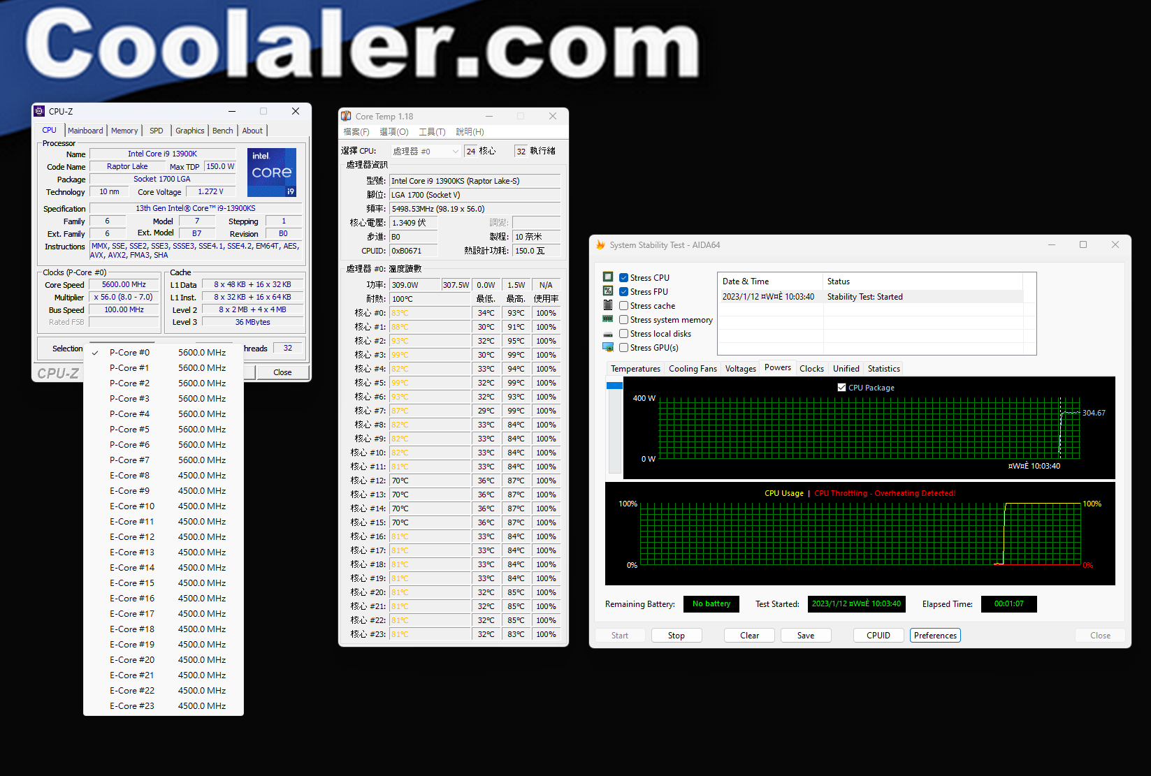
Task: Select P-Core #3 in the clocks list
Action: pyautogui.click(x=164, y=399)
